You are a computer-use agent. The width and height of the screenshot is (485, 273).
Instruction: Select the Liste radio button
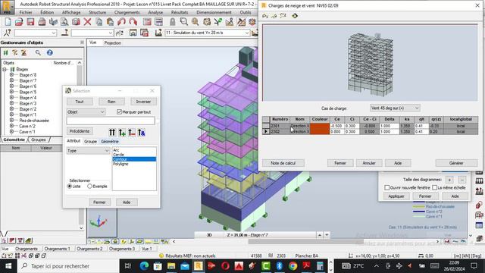click(70, 187)
